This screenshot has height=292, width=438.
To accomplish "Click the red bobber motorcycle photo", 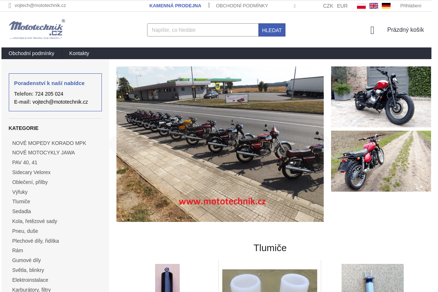I will pyautogui.click(x=381, y=97).
